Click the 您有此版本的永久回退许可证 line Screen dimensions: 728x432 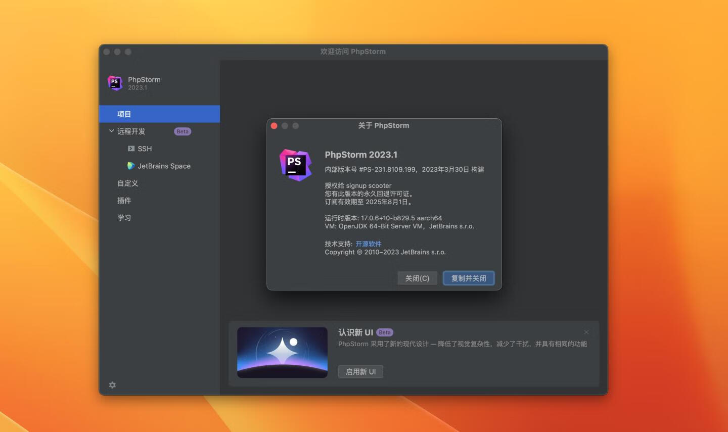pyautogui.click(x=370, y=194)
